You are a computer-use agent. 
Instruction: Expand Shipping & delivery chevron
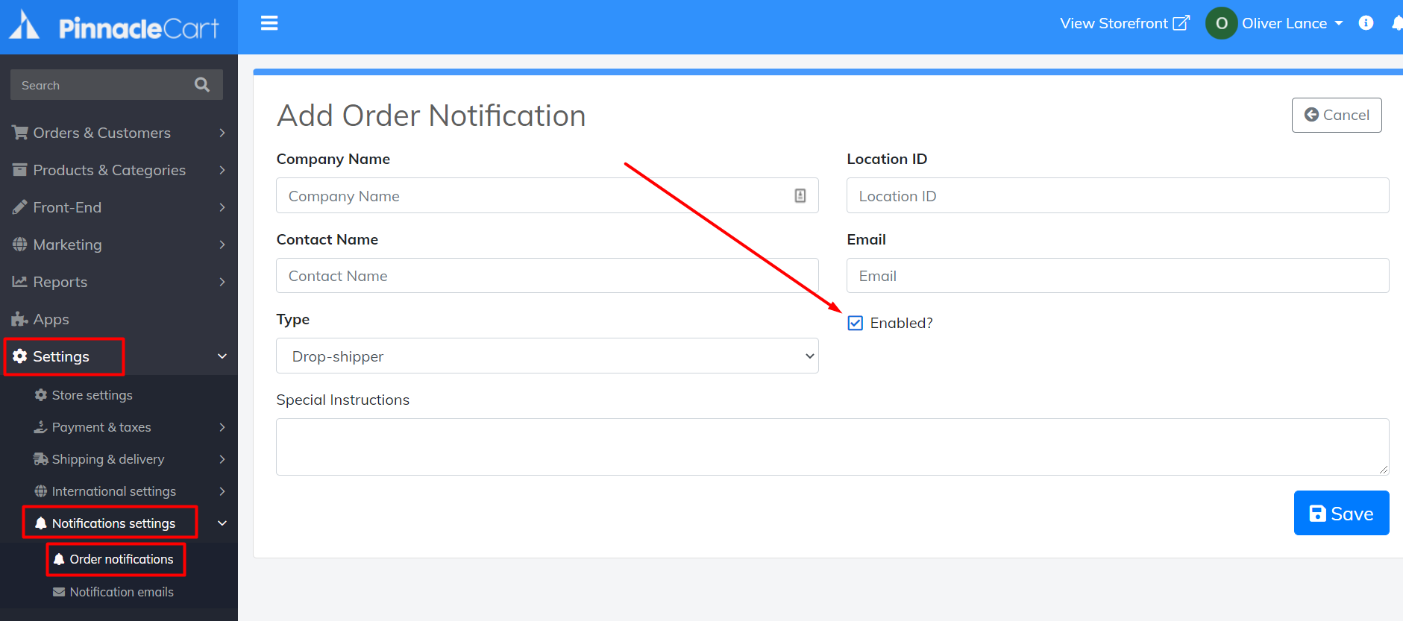tap(222, 459)
